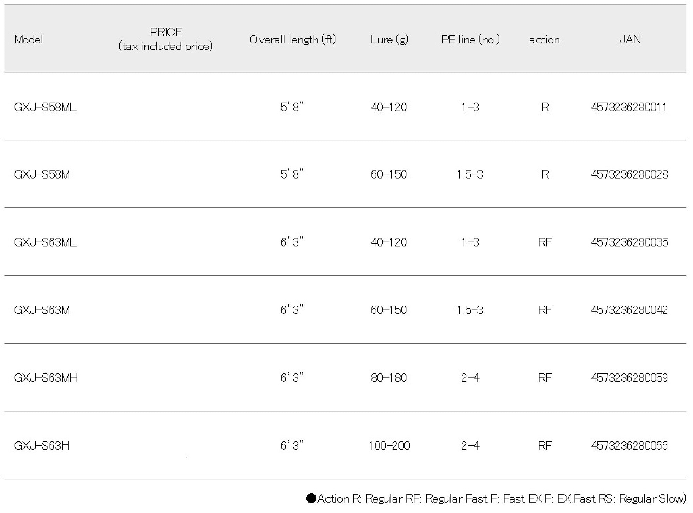Click the Model column header
The image size is (693, 513).
pos(29,40)
